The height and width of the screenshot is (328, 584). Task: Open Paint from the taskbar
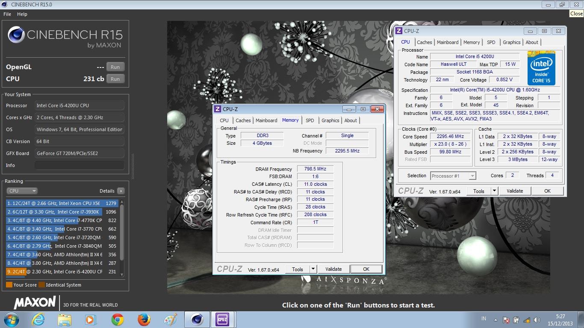[170, 319]
